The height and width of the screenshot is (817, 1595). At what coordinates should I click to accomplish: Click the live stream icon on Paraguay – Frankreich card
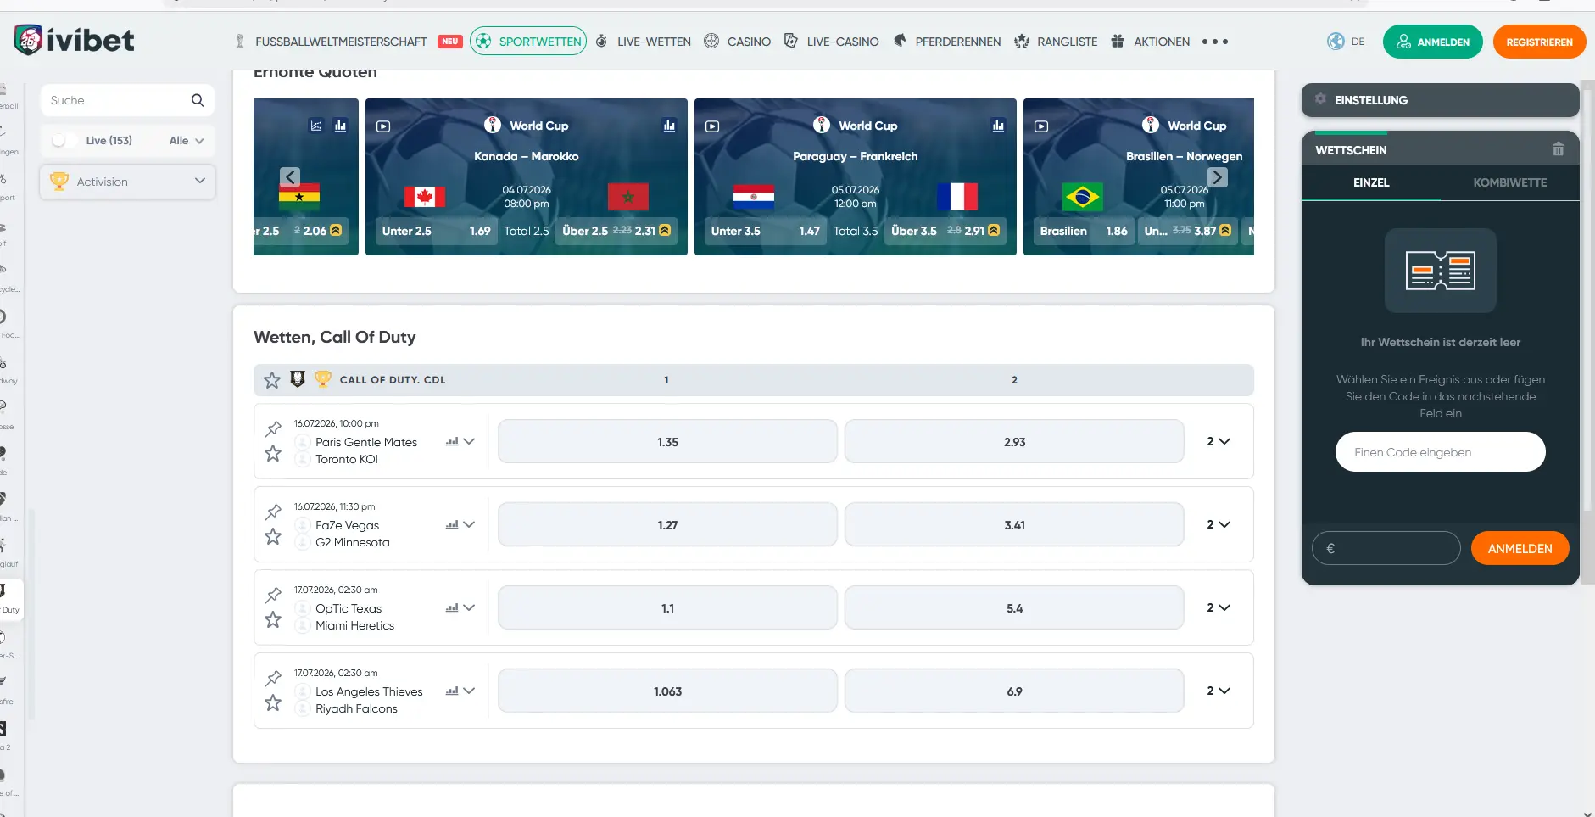click(x=712, y=126)
